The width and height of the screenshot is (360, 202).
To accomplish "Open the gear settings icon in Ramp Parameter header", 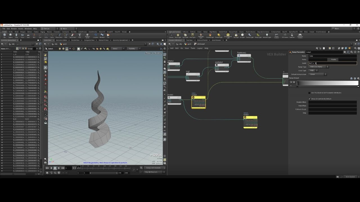I will click(x=344, y=52).
